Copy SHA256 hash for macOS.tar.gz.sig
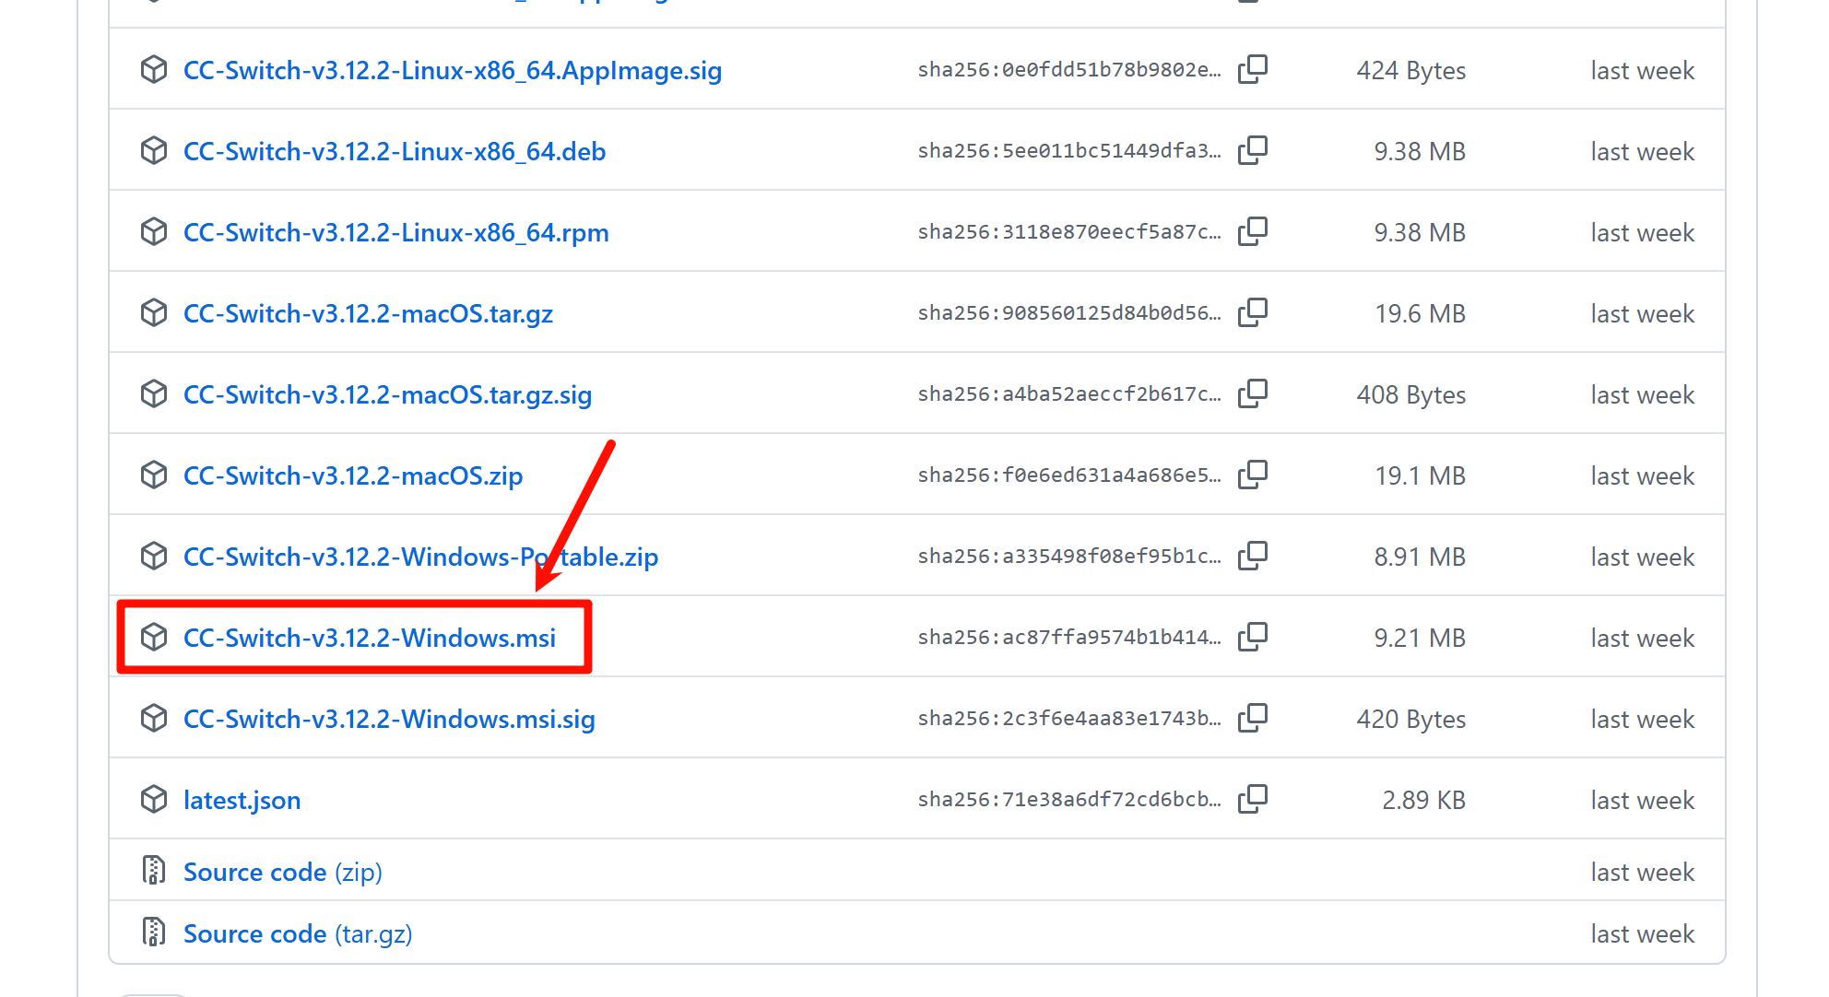Image resolution: width=1829 pixels, height=997 pixels. click(1252, 394)
